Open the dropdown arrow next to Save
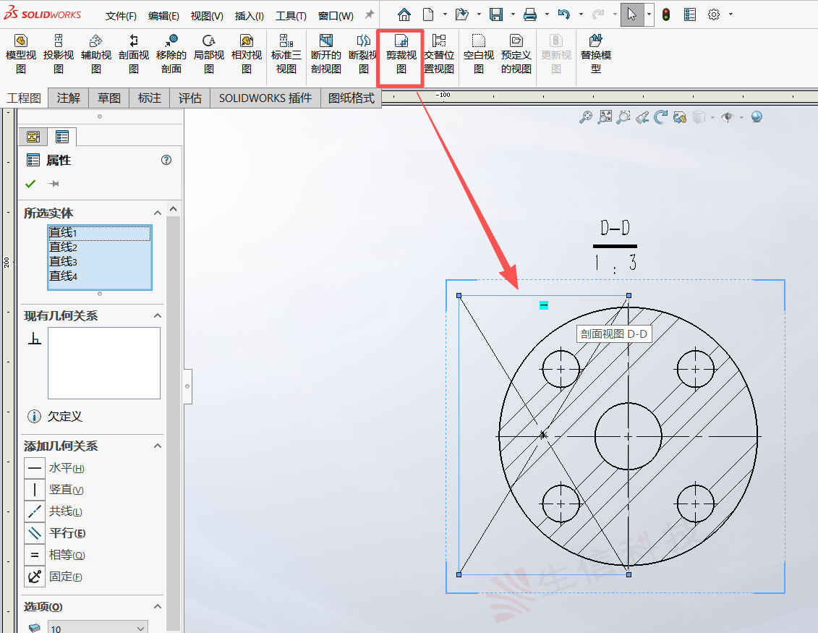This screenshot has width=818, height=633. (513, 14)
